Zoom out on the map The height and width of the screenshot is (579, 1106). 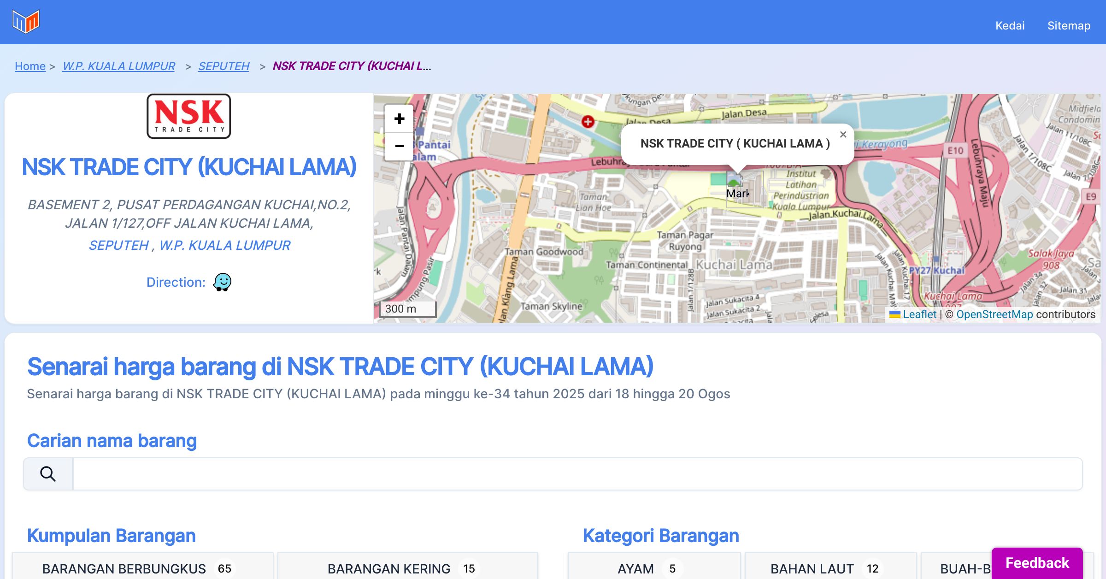coord(399,146)
